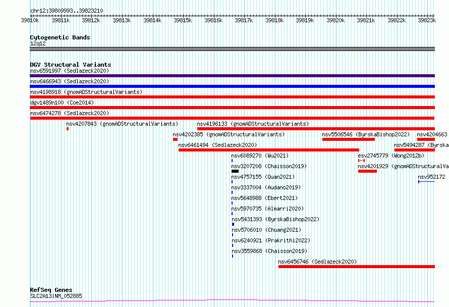449x307 pixels.
Task: Click the nsv6591997 (Sedlazeck2020) variant label
Action: pos(70,71)
